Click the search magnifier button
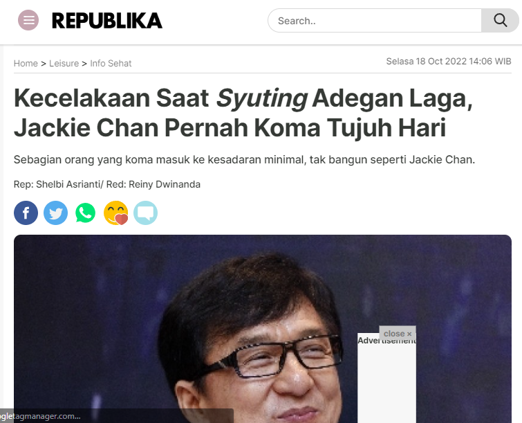522x423 pixels. (x=500, y=21)
